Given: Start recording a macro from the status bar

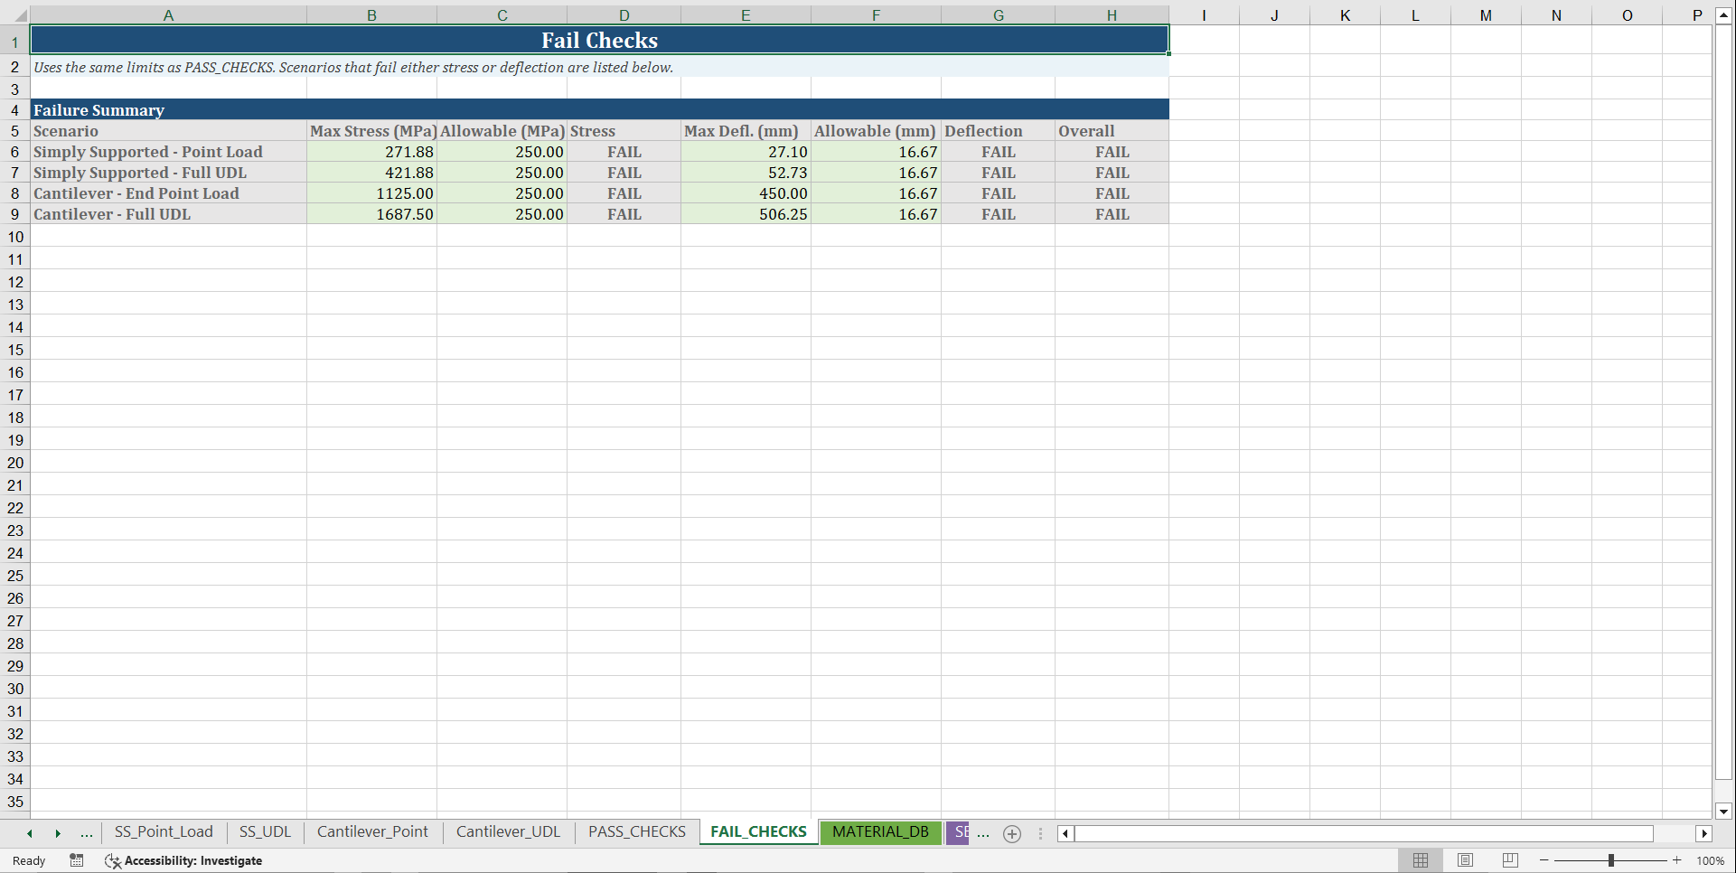Looking at the screenshot, I should click(77, 860).
